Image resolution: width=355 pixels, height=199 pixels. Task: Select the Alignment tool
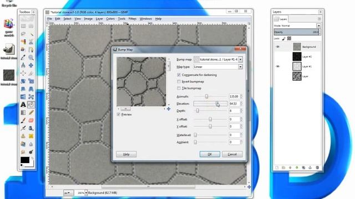pyautogui.click(x=23, y=73)
